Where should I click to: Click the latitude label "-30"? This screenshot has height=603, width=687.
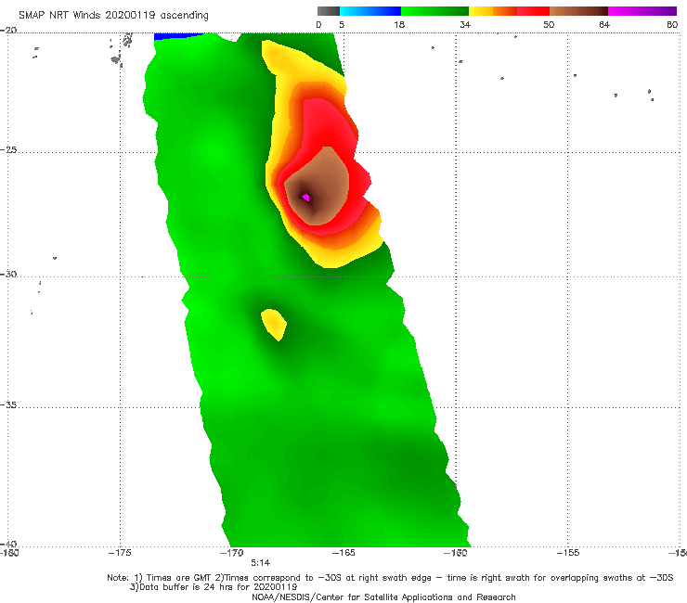click(8, 275)
